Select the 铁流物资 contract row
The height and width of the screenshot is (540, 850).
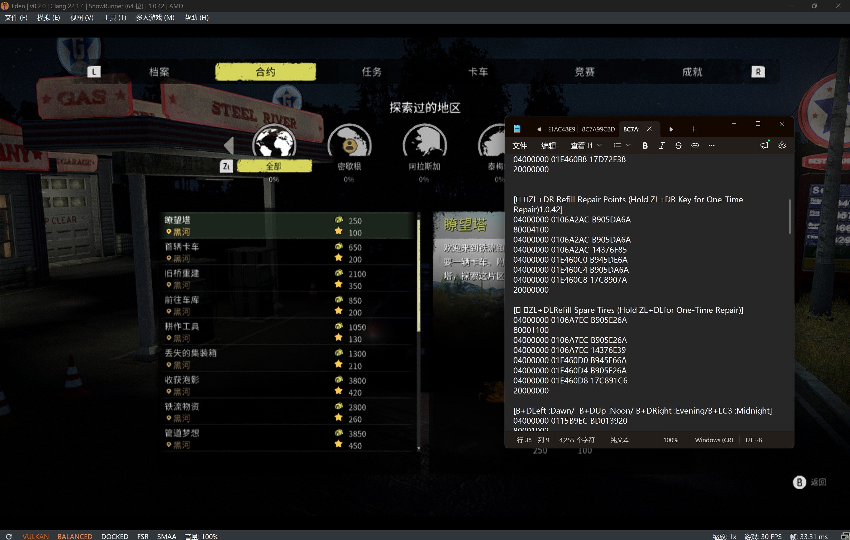[x=288, y=412]
